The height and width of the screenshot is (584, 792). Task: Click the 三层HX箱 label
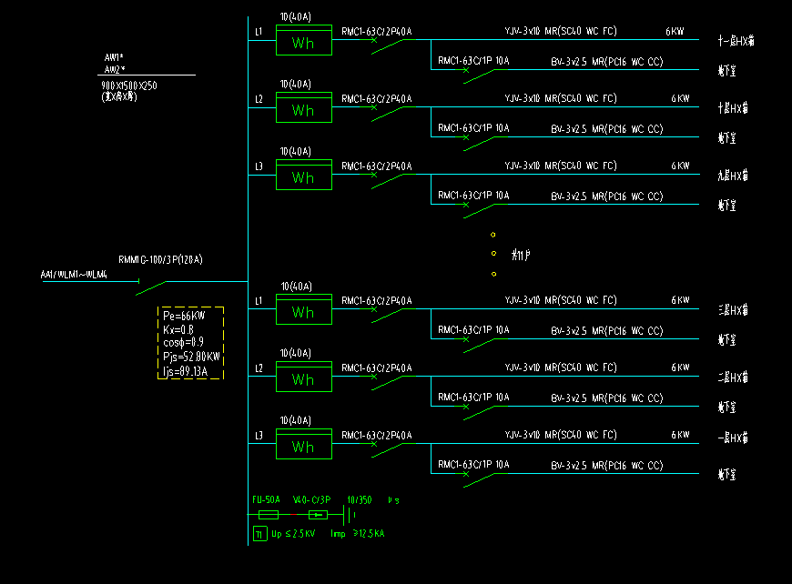[x=733, y=310]
